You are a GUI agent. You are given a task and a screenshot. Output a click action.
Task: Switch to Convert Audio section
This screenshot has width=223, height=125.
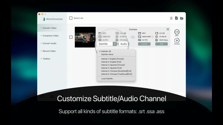(52, 43)
